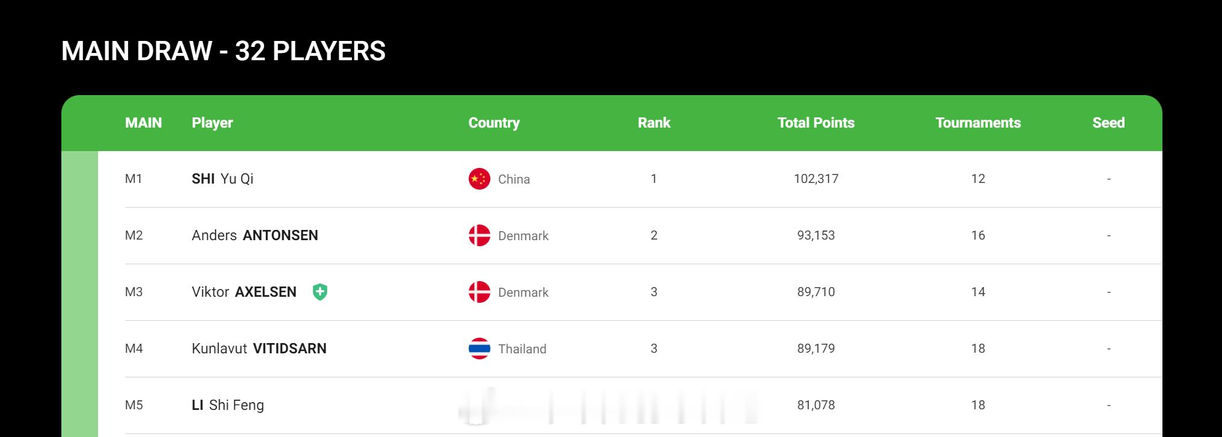Select the Denmark label in Antonsen's row

point(523,236)
